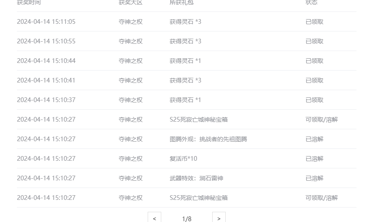Select the 复活币*10 reward entry
Screen dimensions: 373x222
[x=183, y=159]
